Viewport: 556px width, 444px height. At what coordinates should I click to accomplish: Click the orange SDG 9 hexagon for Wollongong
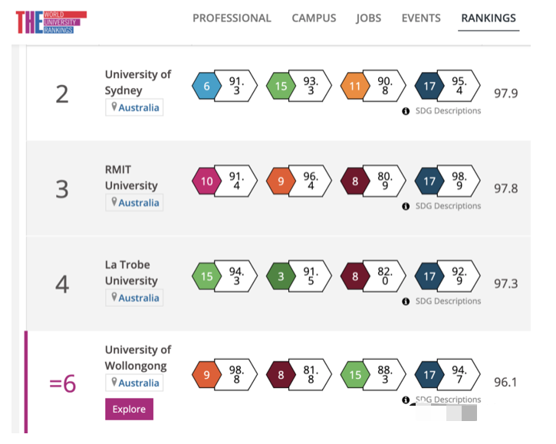pyautogui.click(x=206, y=375)
